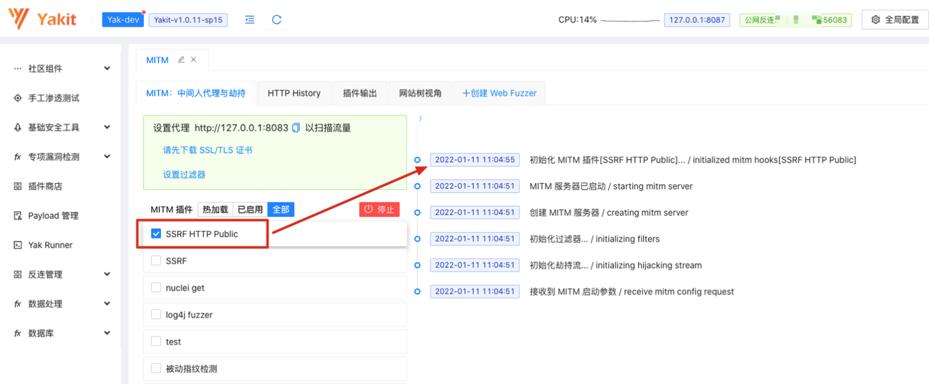Image resolution: width=929 pixels, height=384 pixels.
Task: Uncheck the SSRF HTTP Public plugin
Action: tap(156, 234)
